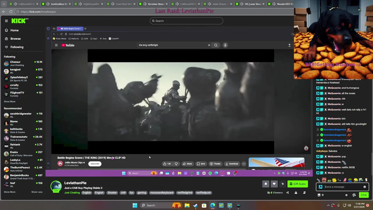Viewport: 373px width, 210px height.
Task: Open the YouTube guide hamburger menu
Action: click(x=56, y=45)
